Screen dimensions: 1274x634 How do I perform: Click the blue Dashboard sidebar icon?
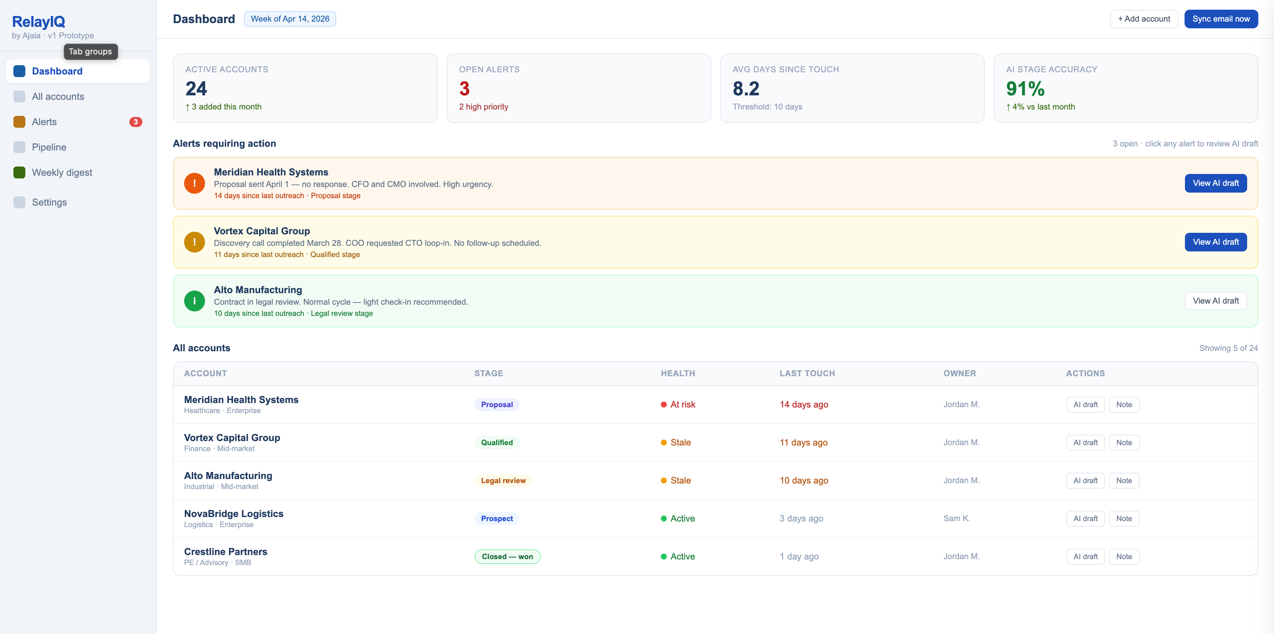(x=19, y=71)
